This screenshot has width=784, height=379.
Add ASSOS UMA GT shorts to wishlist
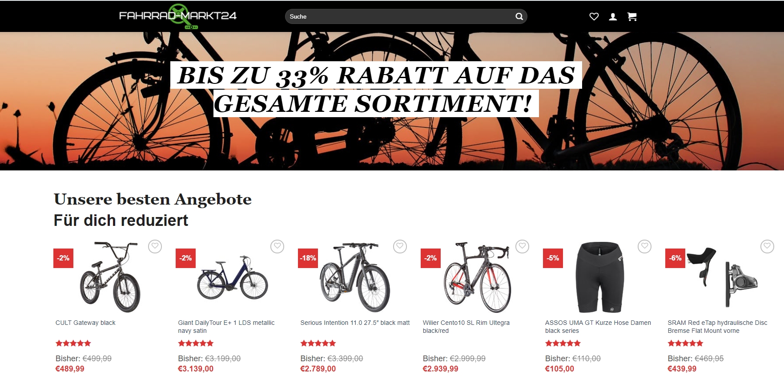(x=644, y=246)
